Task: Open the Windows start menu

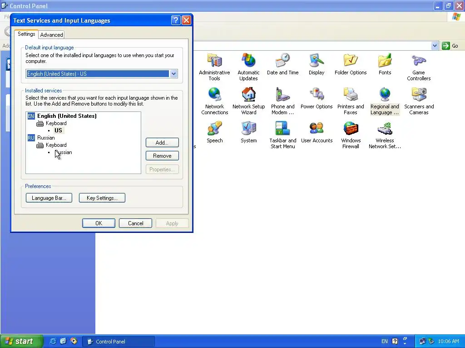Action: point(21,341)
